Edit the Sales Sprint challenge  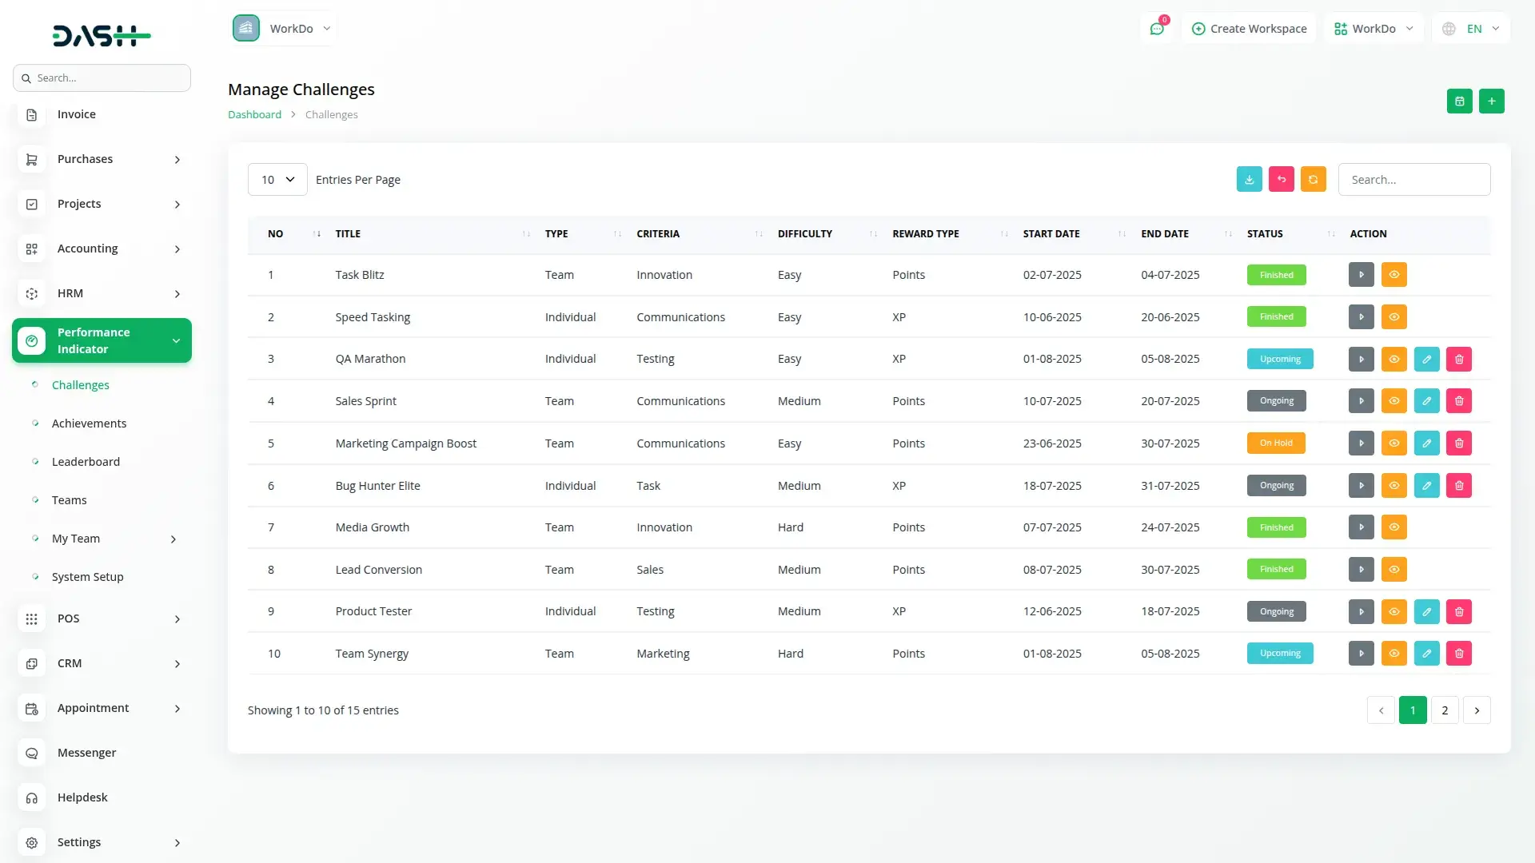tap(1426, 401)
